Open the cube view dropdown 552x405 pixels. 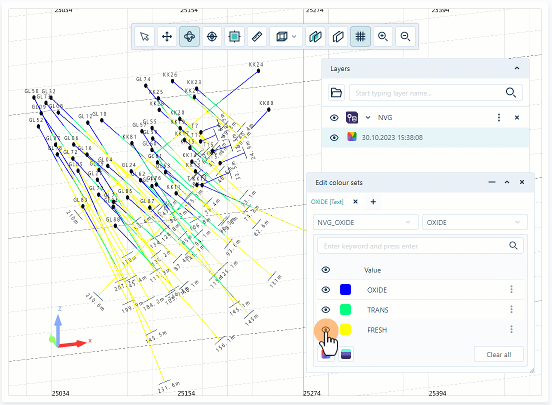pyautogui.click(x=292, y=36)
